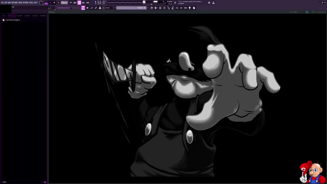Open the Piano roll view icon
The image size is (327, 184).
pyautogui.click(x=156, y=8)
